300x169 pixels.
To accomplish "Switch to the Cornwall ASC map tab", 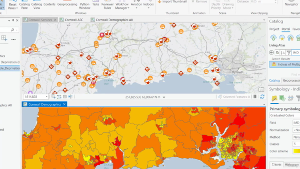I will [71, 20].
